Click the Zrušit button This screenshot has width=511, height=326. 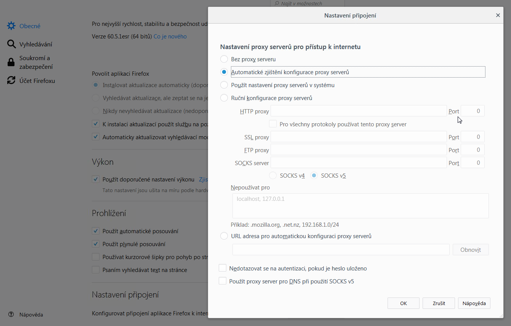click(439, 303)
